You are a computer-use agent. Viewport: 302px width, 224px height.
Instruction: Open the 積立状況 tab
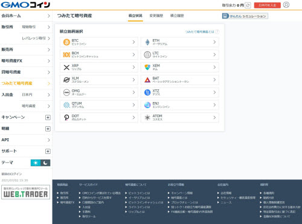click(x=135, y=16)
